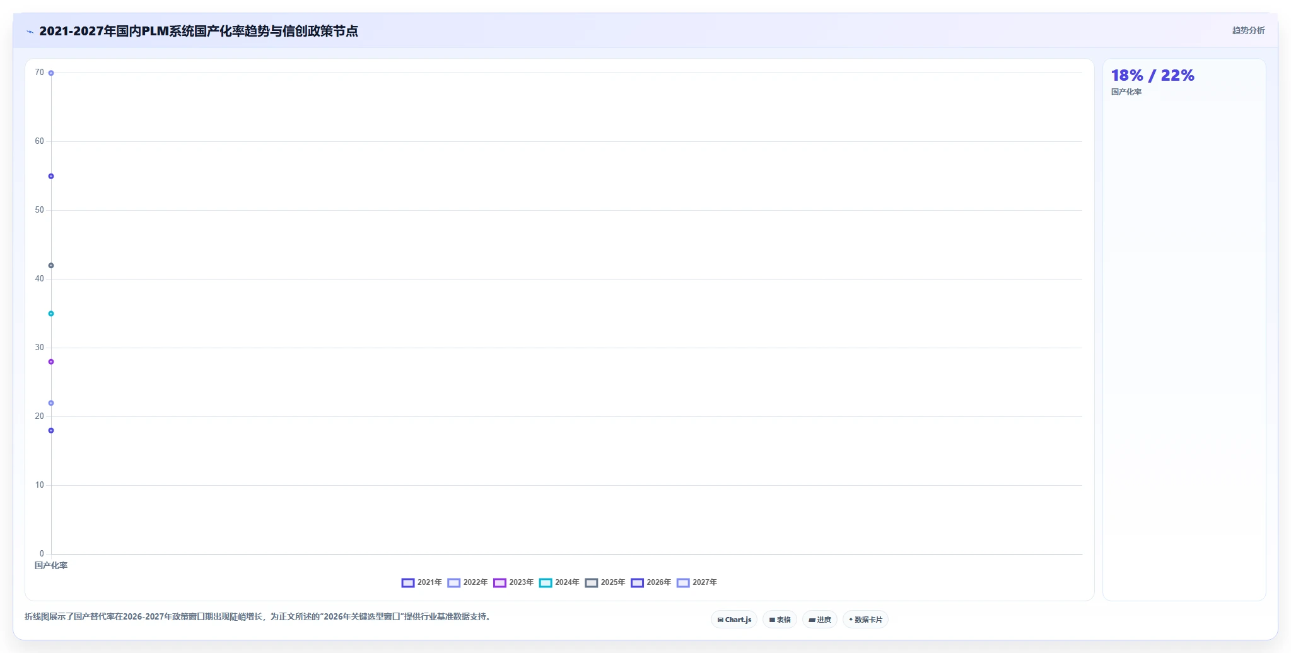Select the purple data point at value 28
Screen dimensions: 1291x653
point(51,362)
